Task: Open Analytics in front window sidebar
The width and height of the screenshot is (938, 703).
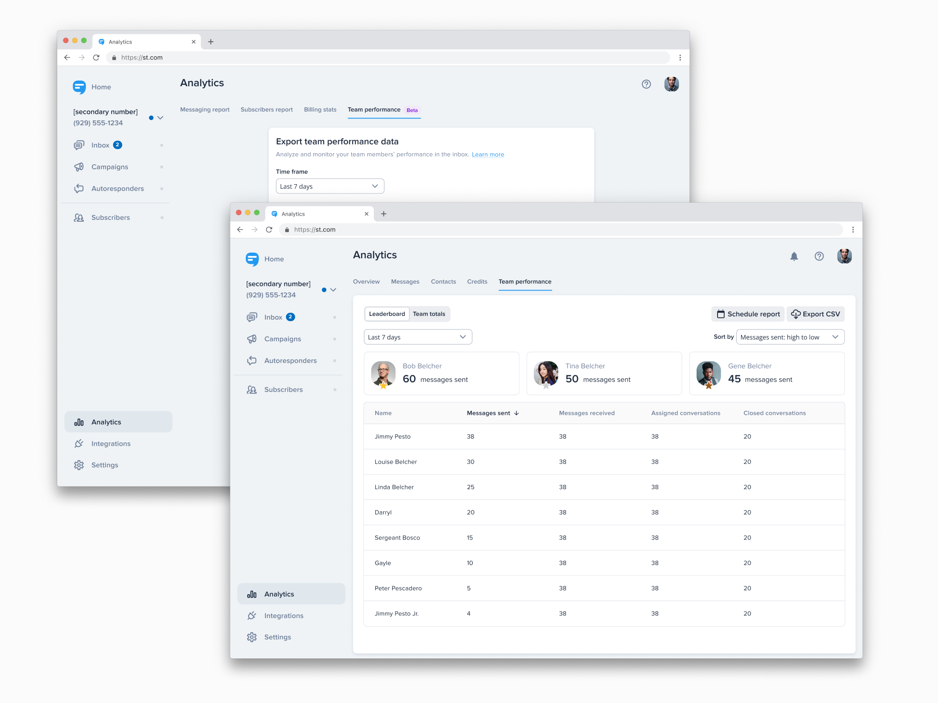Action: [291, 594]
